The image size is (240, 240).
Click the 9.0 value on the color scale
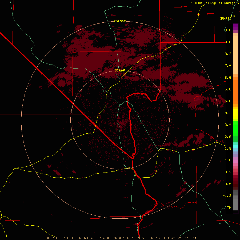click(228, 42)
